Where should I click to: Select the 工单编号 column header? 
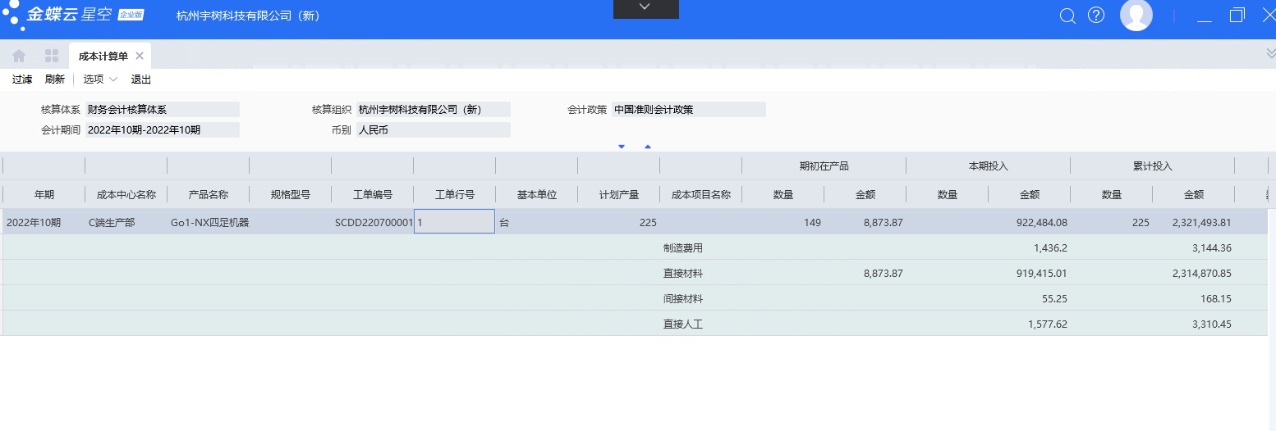373,195
